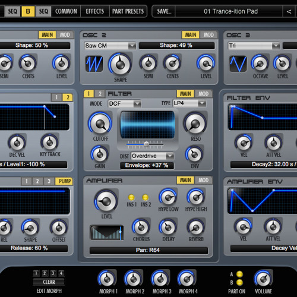Click the OSC 2 Level knob
This screenshot has height=297, width=297.
206,64
